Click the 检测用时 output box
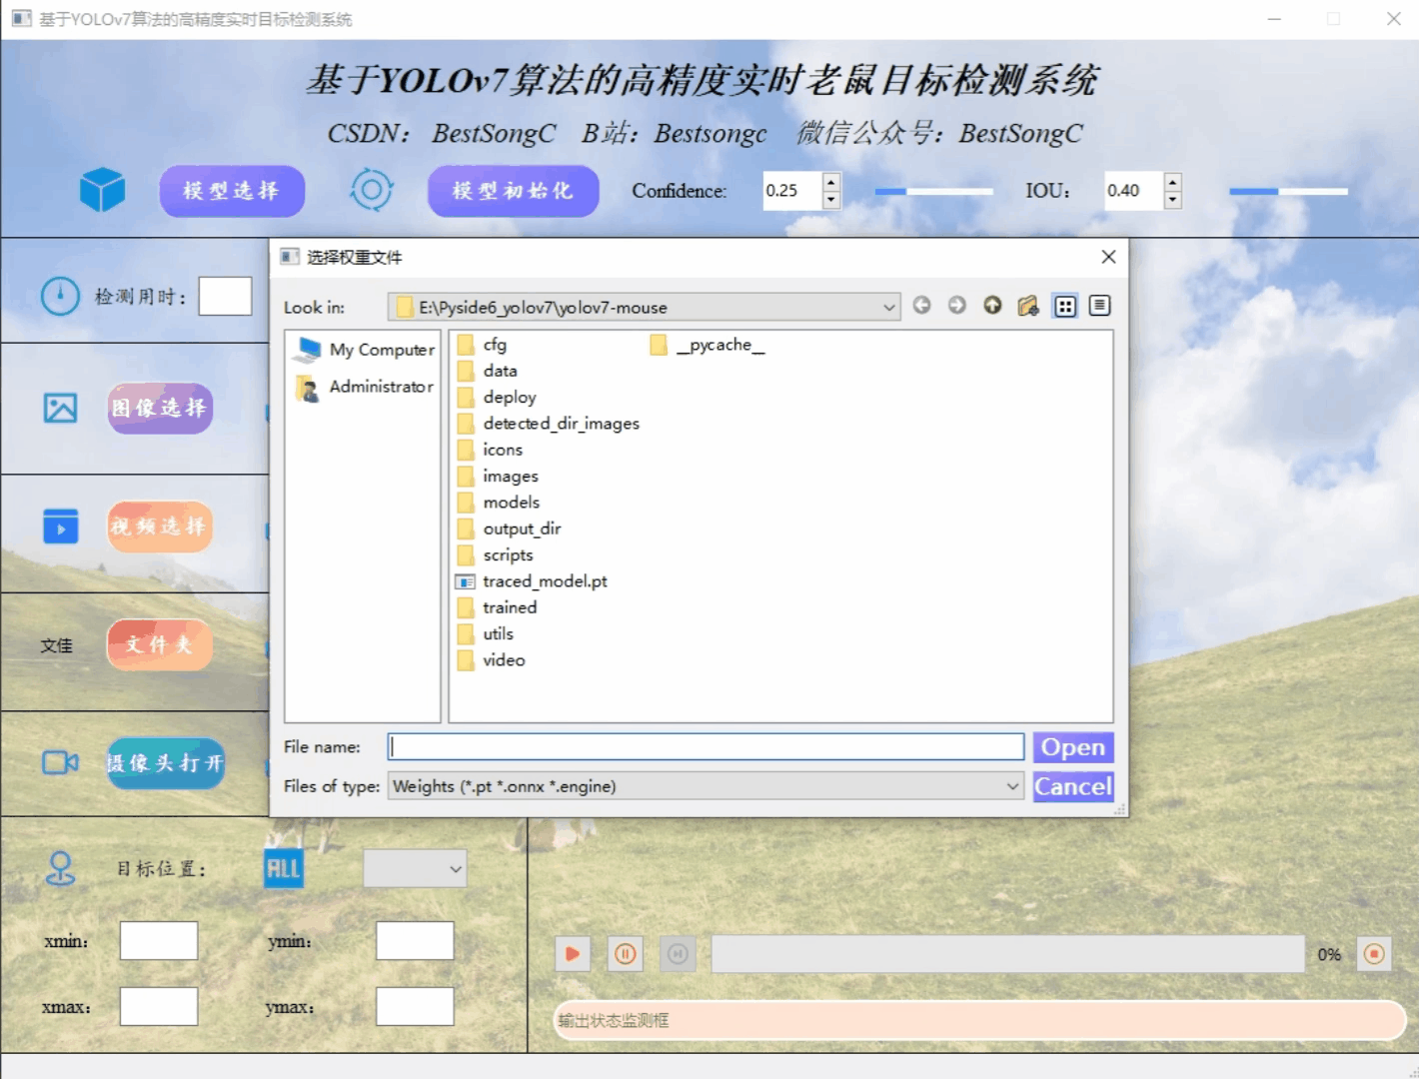 [x=225, y=297]
